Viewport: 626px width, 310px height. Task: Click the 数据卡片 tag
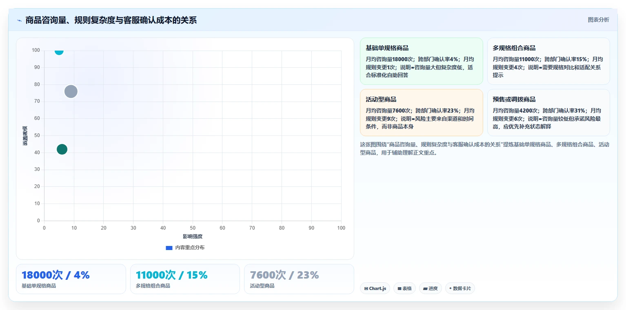[460, 288]
